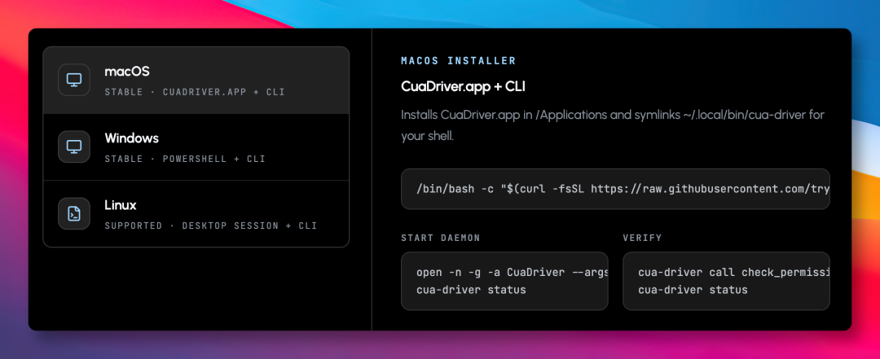Screen dimensions: 880x359
Task: Click cua-driver status under Start Daemon
Action: tap(472, 290)
